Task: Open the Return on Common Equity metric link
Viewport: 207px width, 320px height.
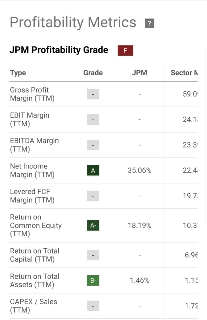Action: 36,225
